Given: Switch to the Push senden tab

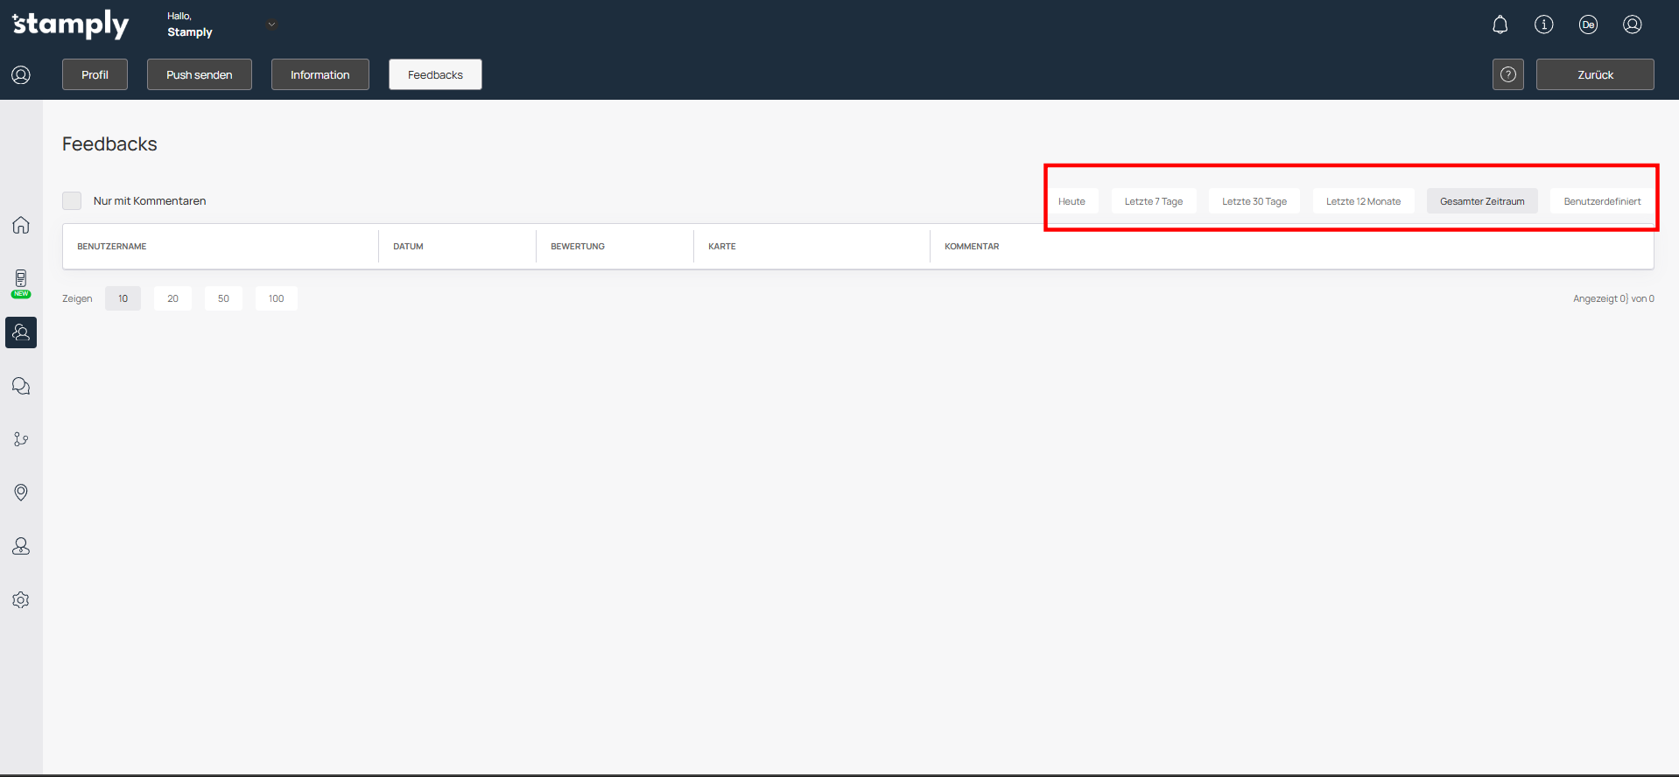Looking at the screenshot, I should 199,74.
